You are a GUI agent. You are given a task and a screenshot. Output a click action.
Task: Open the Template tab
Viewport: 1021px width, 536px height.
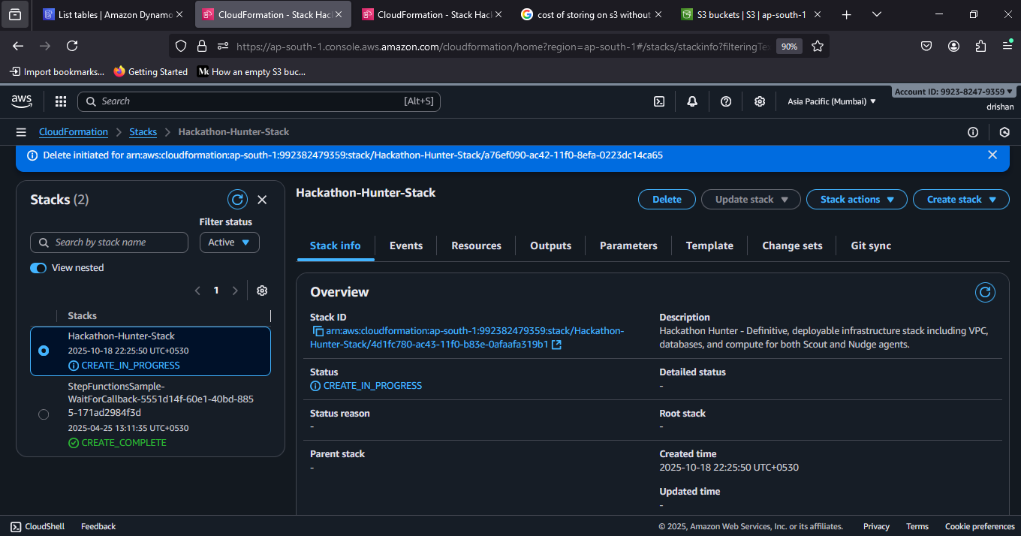point(709,245)
